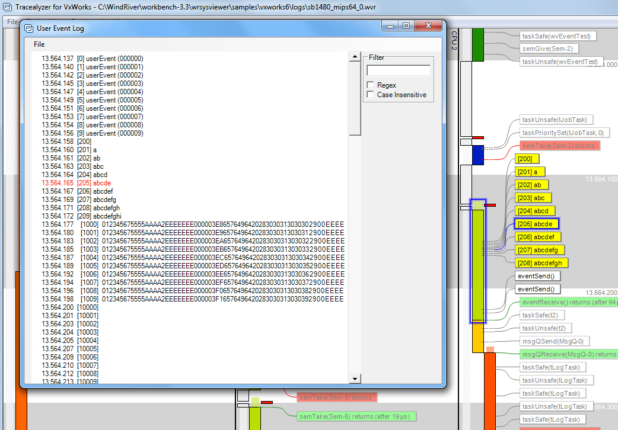Select the yellow [200] user event label
This screenshot has width=618, height=430.
527,159
